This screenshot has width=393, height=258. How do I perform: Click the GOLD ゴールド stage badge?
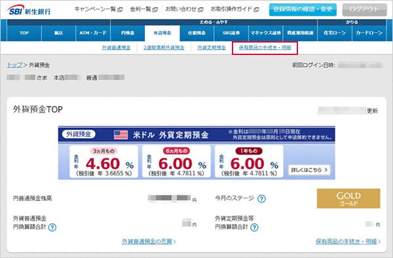click(x=348, y=198)
